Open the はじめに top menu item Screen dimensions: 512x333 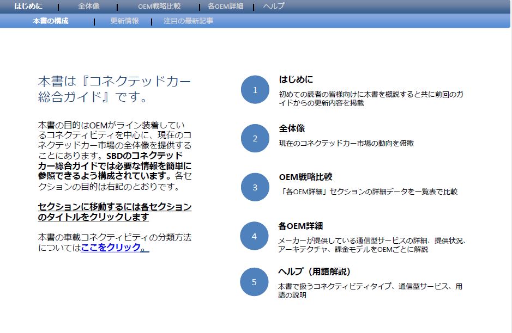(28, 6)
